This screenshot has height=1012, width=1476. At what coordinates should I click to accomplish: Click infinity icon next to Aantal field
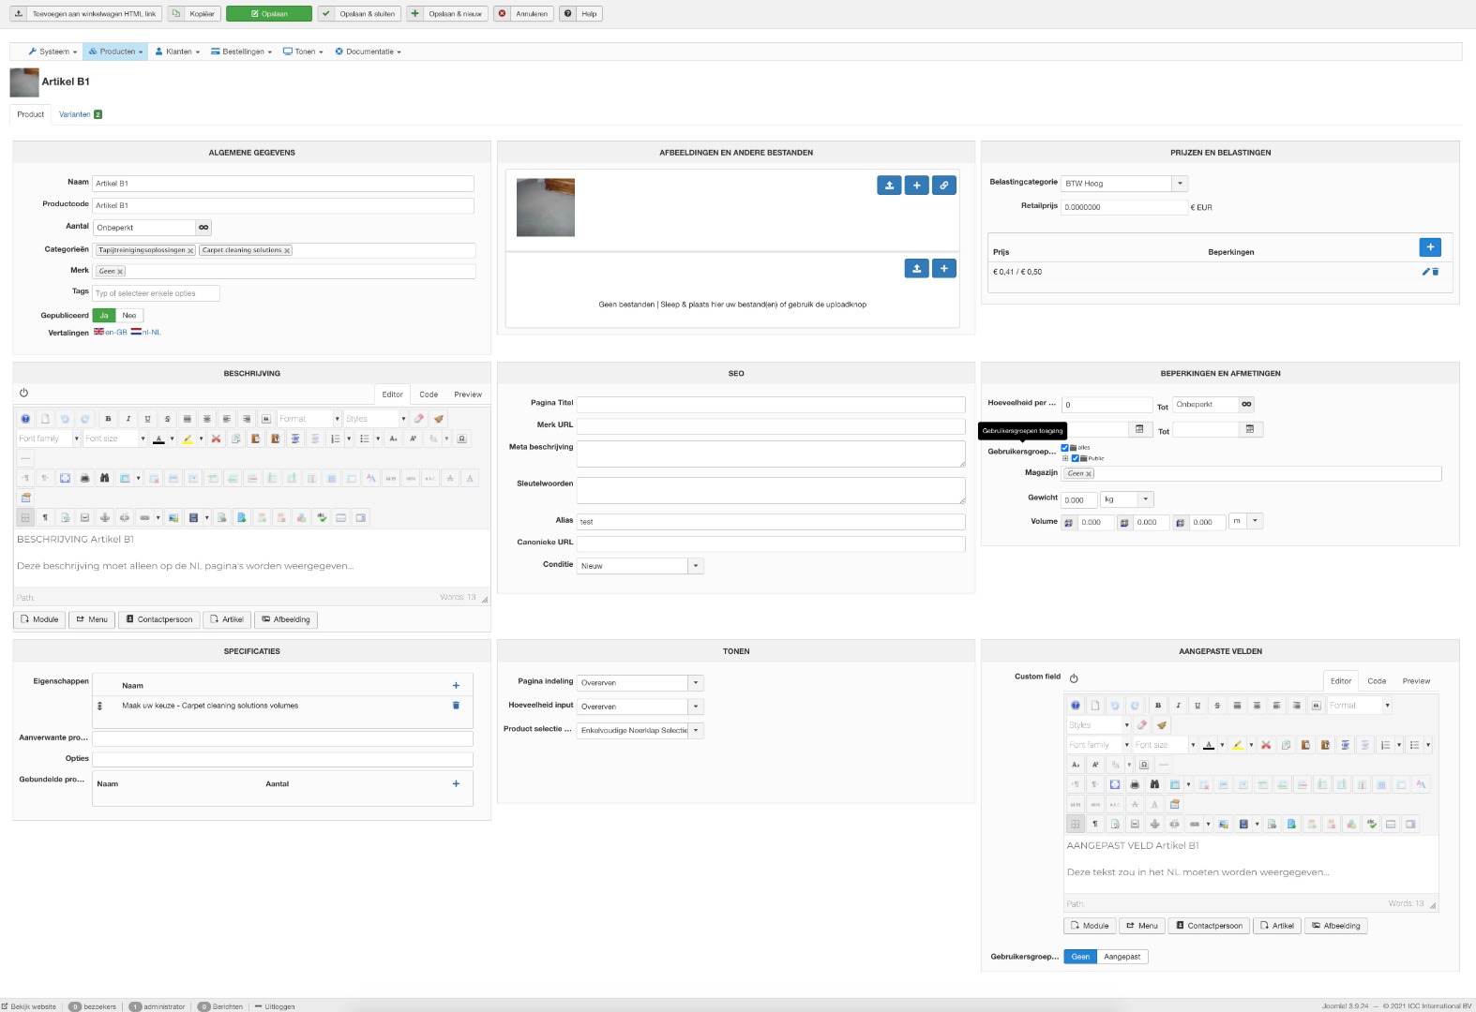tap(203, 228)
